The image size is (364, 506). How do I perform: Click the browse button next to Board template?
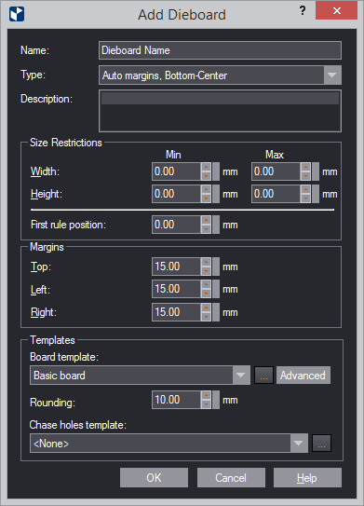click(x=263, y=376)
